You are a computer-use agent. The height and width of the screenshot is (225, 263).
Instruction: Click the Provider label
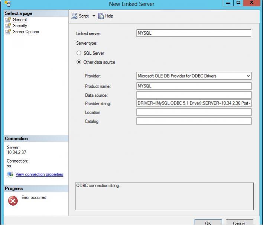click(x=93, y=76)
